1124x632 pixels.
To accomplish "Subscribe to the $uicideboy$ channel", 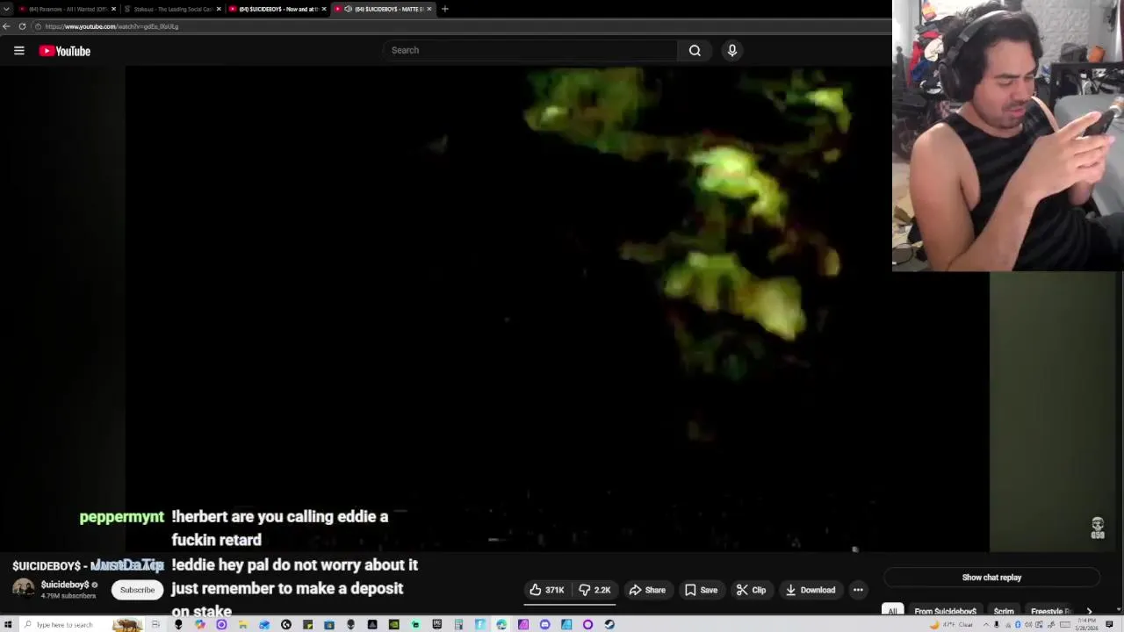I will tap(137, 590).
